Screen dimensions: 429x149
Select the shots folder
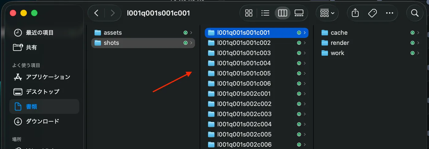[x=143, y=43]
